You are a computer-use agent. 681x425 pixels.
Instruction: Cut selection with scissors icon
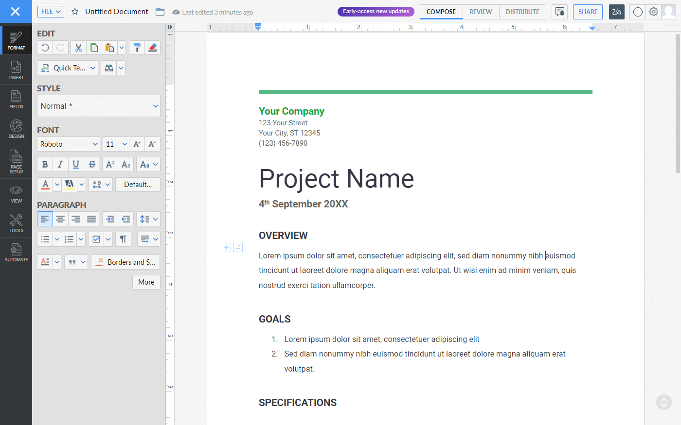point(78,48)
